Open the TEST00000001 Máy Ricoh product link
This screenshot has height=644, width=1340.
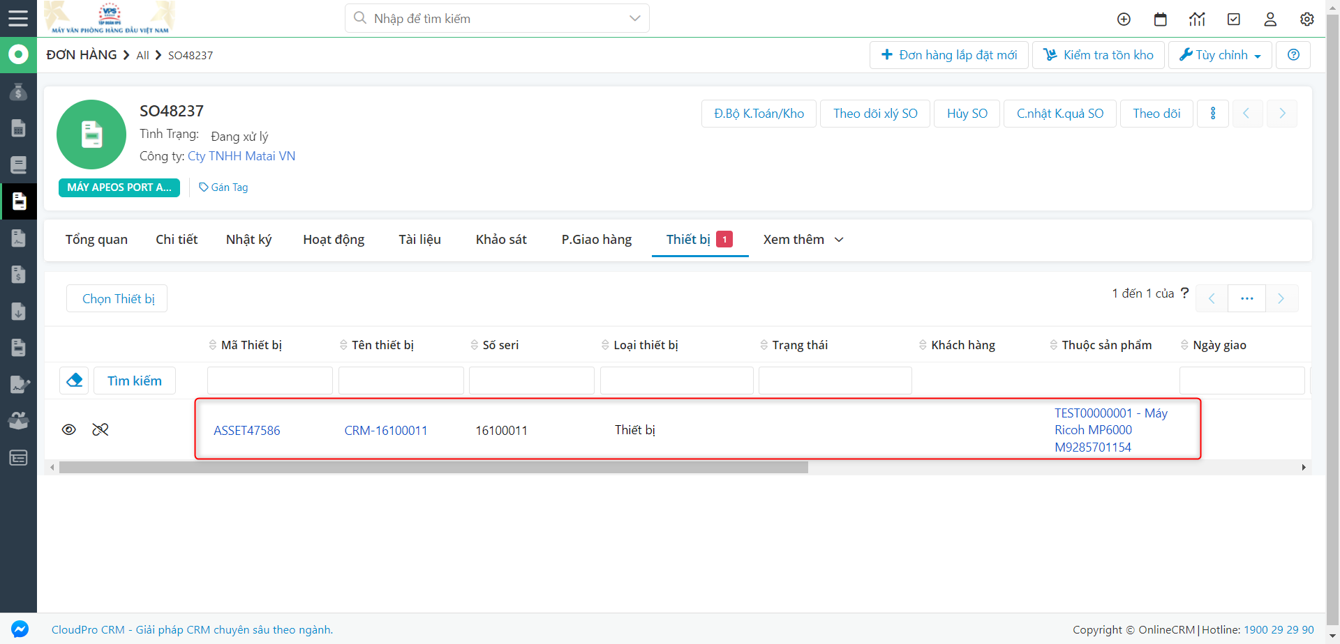[x=1111, y=430]
